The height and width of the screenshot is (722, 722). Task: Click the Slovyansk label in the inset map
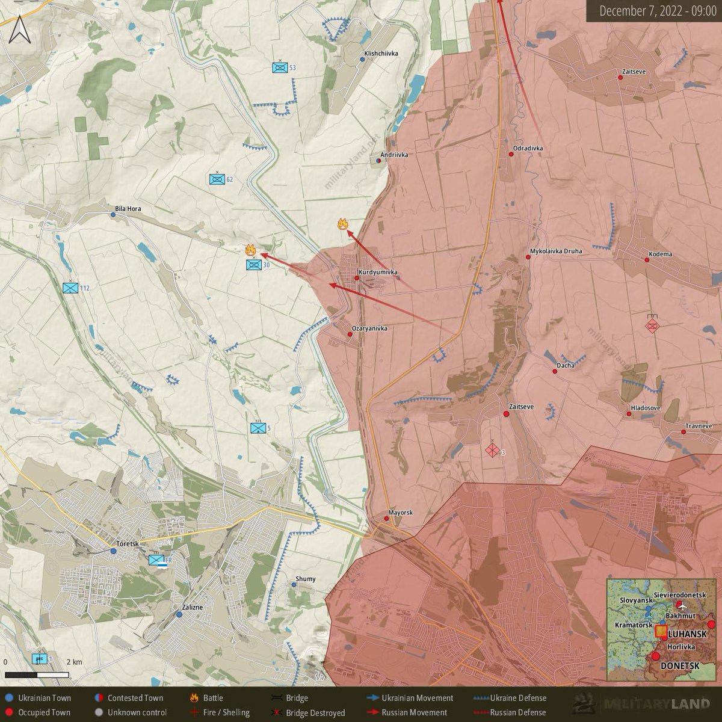pyautogui.click(x=635, y=600)
